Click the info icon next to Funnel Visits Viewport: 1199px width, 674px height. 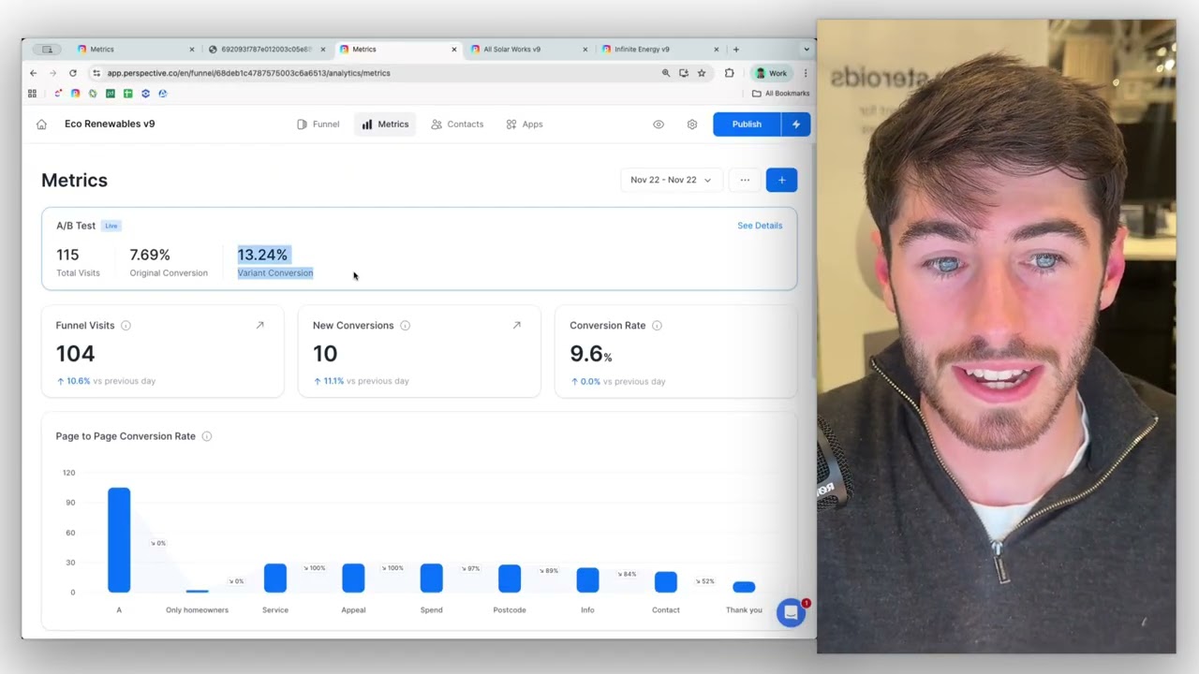pyautogui.click(x=126, y=326)
